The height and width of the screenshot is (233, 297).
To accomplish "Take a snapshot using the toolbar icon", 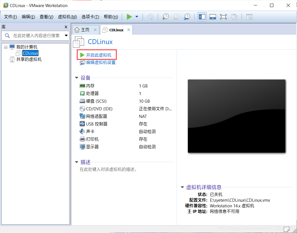I will 165,17.
